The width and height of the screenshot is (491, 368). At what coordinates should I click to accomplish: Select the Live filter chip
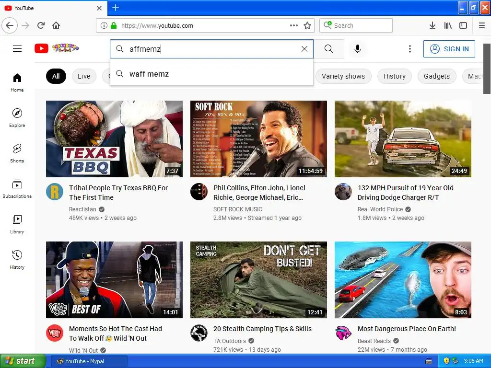pos(84,76)
